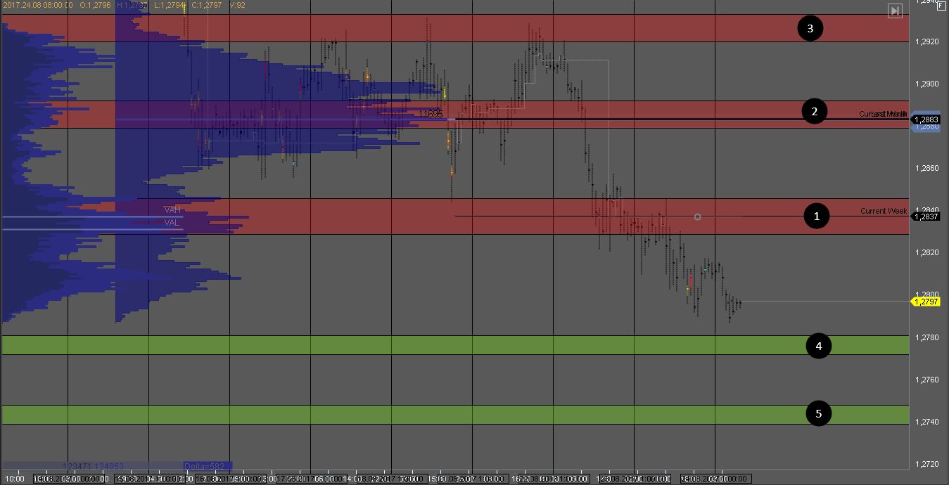The width and height of the screenshot is (949, 485).
Task: Select the black 1,2883 price label
Action: 926,119
